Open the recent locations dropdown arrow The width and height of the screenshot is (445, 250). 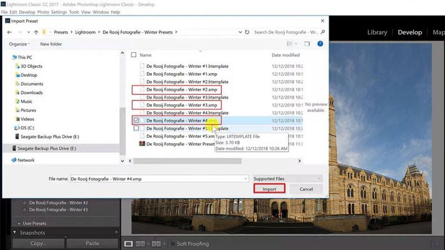click(x=29, y=32)
